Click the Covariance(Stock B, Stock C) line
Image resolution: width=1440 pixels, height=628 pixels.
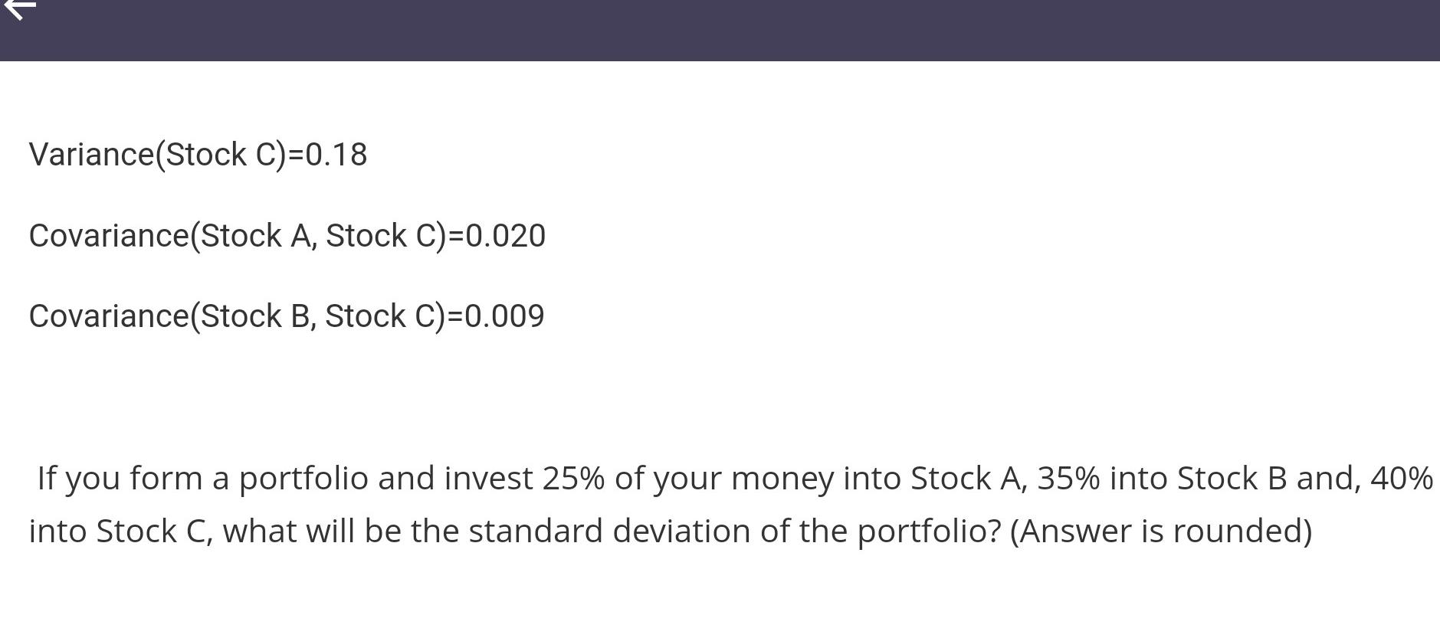click(x=287, y=316)
